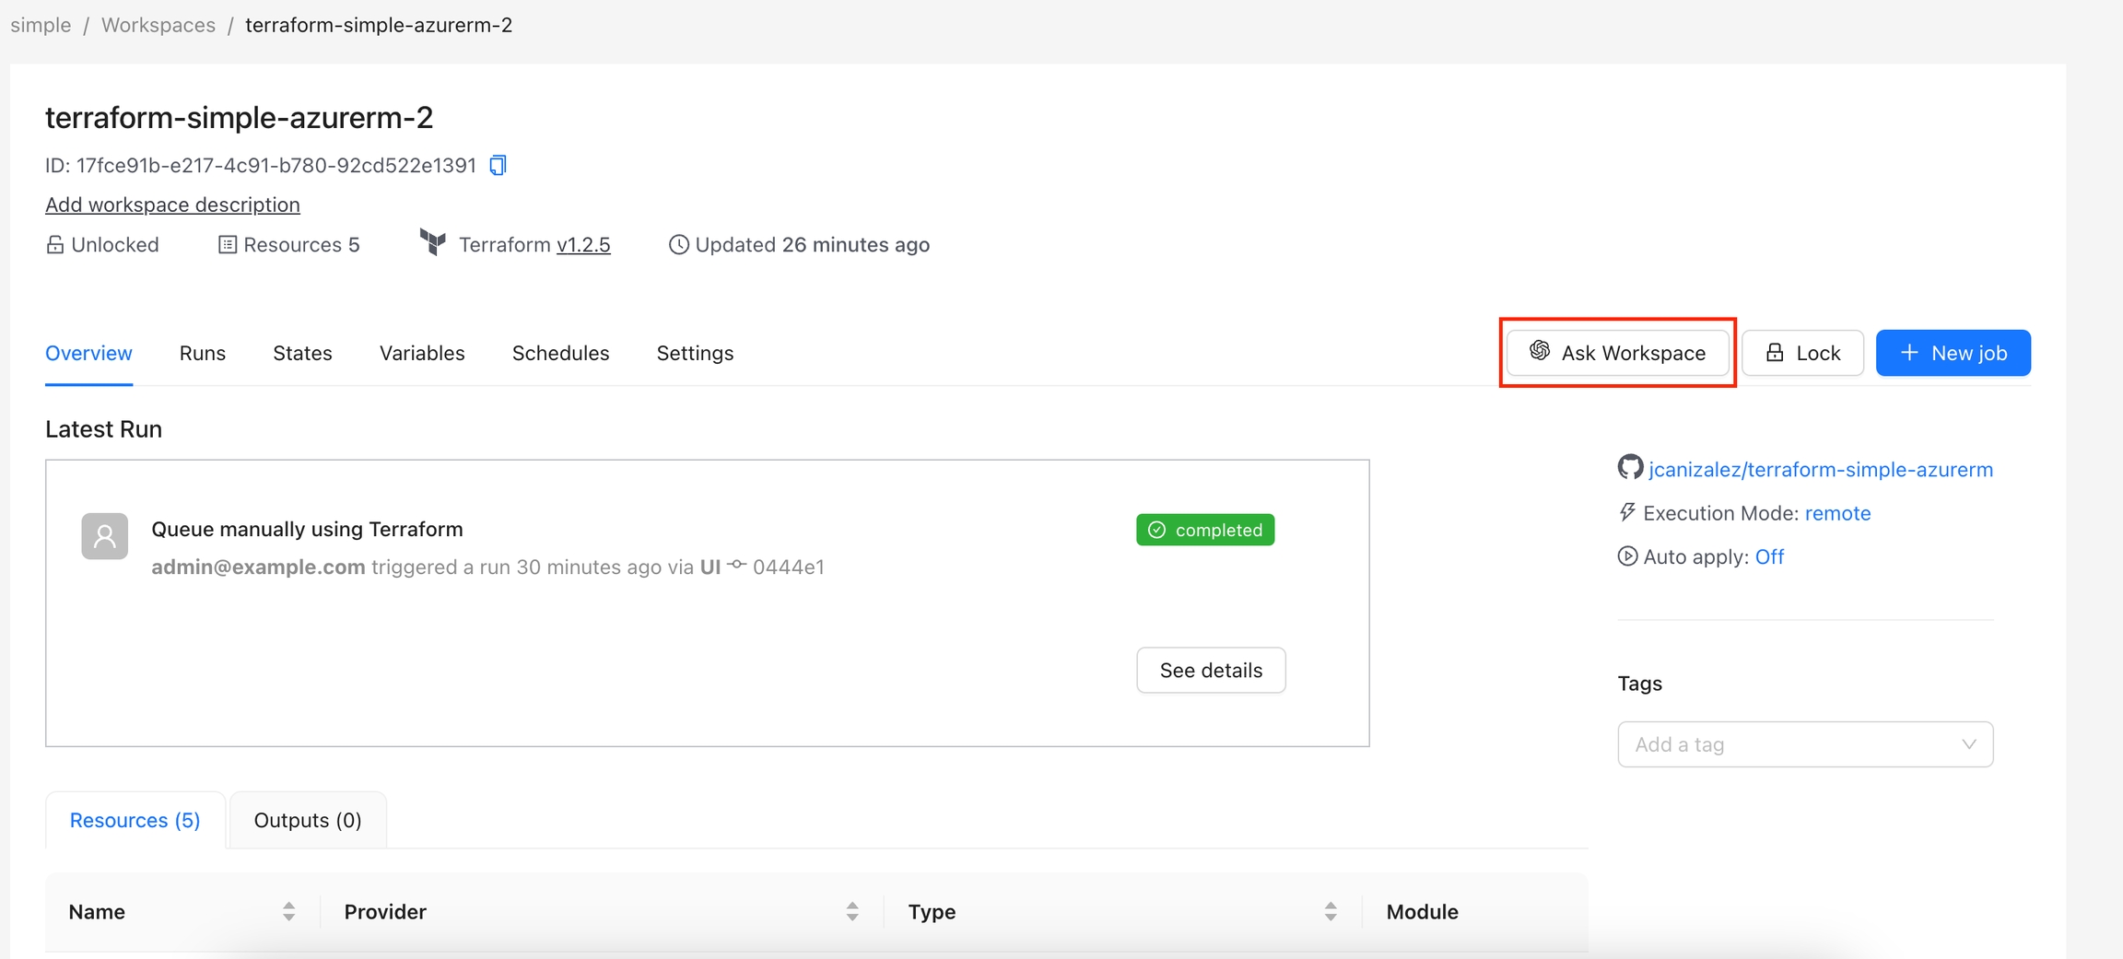Click the clock icon beside Updated time

coord(678,245)
